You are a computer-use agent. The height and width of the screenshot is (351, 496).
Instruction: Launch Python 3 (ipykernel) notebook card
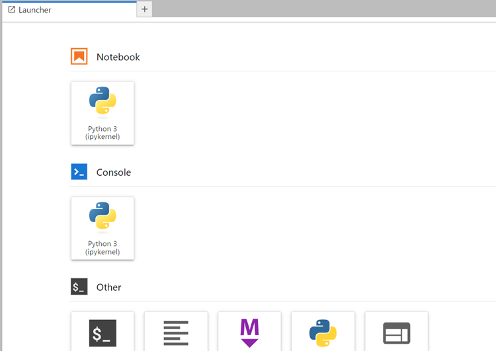pyautogui.click(x=103, y=113)
